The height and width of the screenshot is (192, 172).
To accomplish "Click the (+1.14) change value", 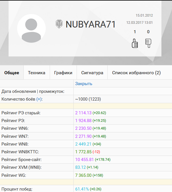I will pyautogui.click(x=93, y=167).
